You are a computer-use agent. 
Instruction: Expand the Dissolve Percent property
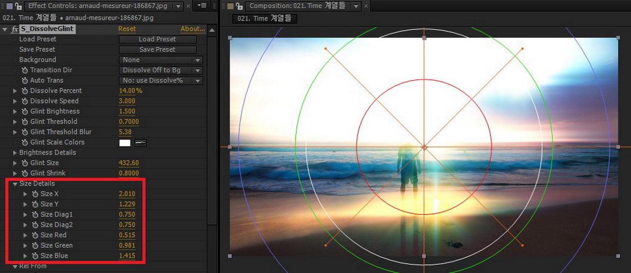click(15, 91)
